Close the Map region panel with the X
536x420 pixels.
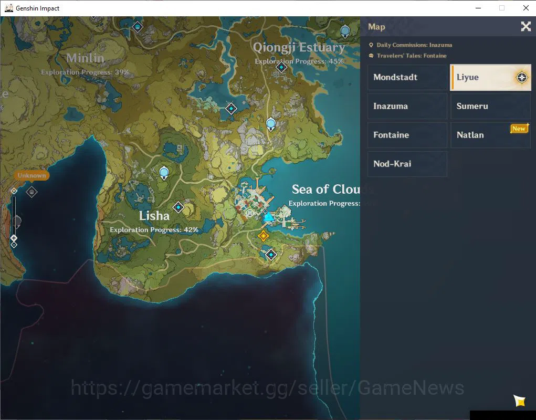coord(526,26)
